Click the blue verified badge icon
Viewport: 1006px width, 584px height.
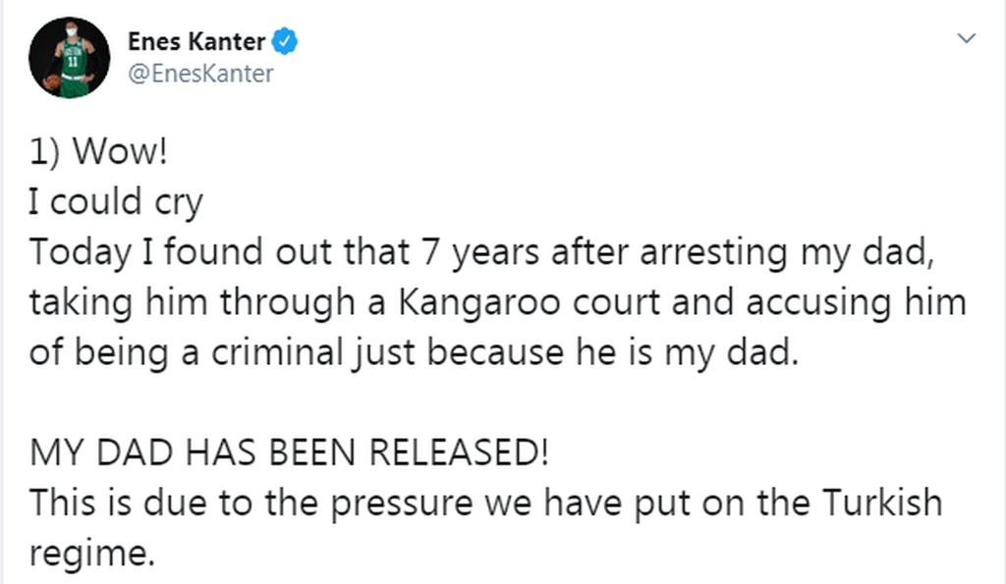pos(285,41)
